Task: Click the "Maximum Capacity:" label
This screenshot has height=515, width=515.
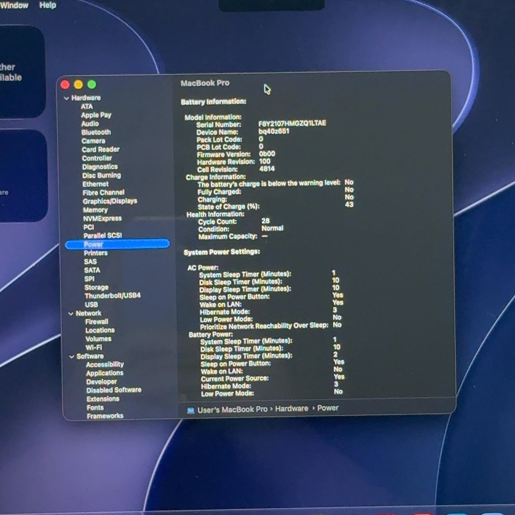Action: click(x=228, y=237)
